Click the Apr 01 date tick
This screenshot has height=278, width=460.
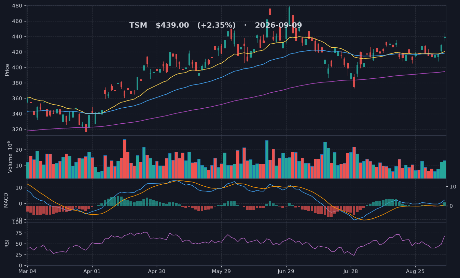click(92, 272)
